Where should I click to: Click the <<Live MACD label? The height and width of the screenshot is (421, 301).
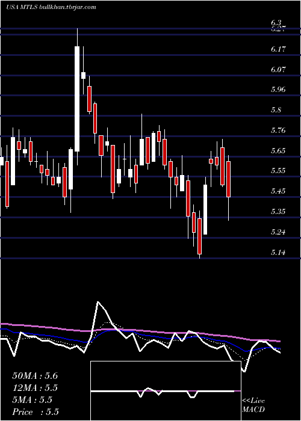[x=253, y=405]
